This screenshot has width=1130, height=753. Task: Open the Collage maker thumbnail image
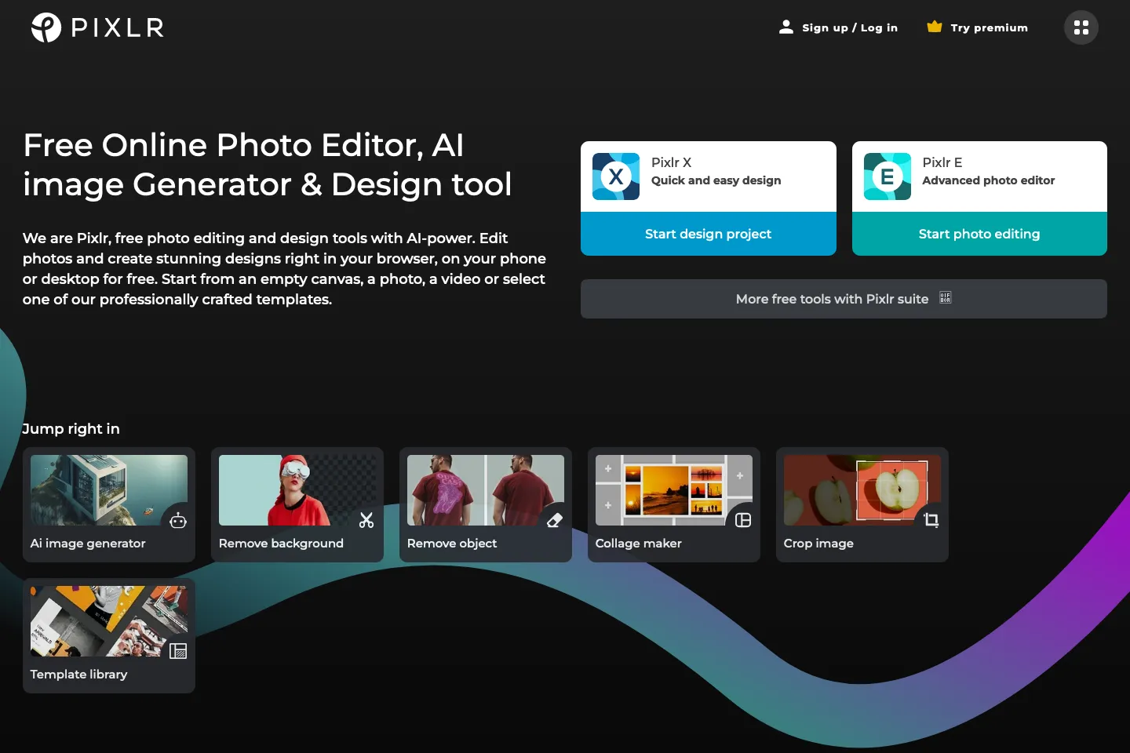coord(674,490)
